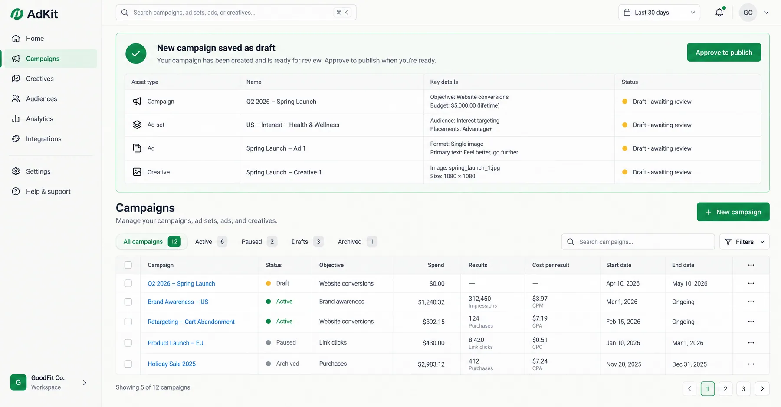Tick the Holiday Sale 2025 checkbox
The width and height of the screenshot is (781, 407).
[x=128, y=364]
